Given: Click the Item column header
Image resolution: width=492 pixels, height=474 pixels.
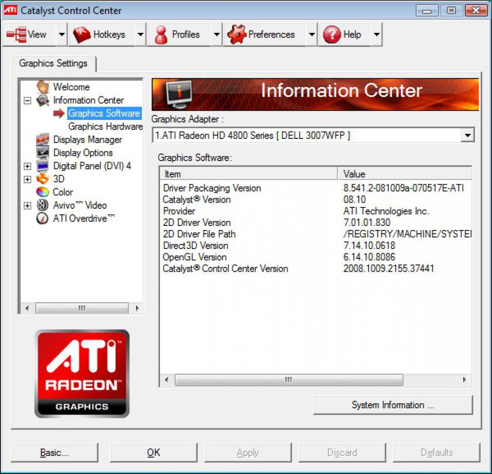Looking at the screenshot, I should (249, 174).
